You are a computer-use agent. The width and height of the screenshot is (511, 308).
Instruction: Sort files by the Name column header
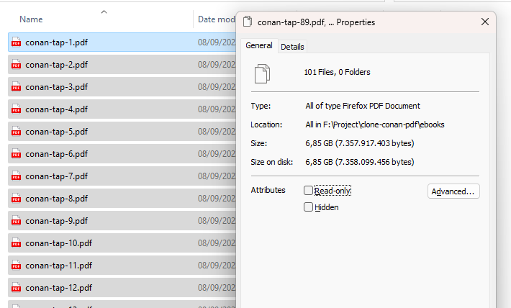tap(32, 19)
